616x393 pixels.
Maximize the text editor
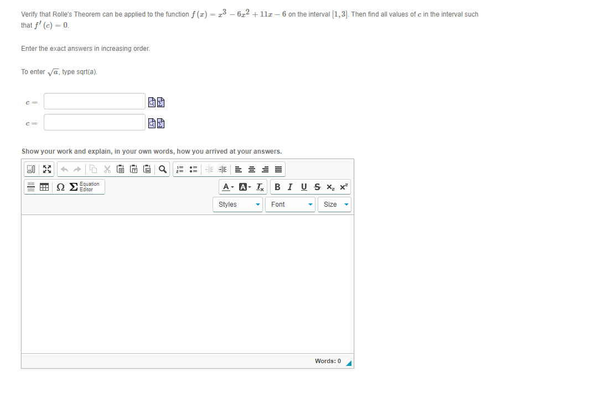tap(47, 169)
